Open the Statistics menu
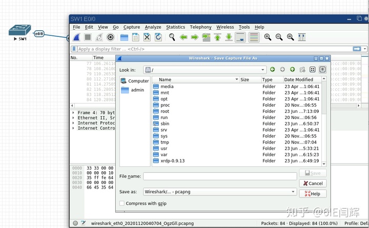Screen dimensions: 369x228 (x=176, y=27)
